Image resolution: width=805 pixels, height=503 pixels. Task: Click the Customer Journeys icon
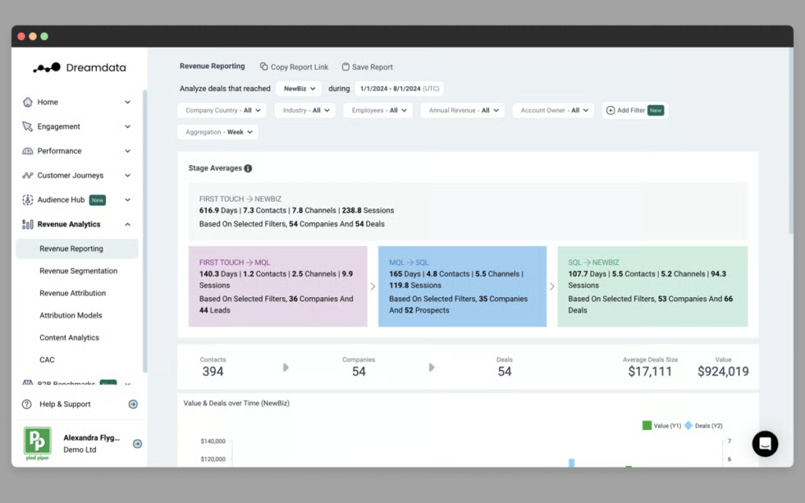pyautogui.click(x=28, y=175)
